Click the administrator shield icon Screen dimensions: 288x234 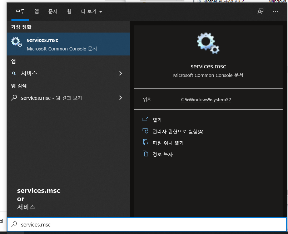pos(145,131)
